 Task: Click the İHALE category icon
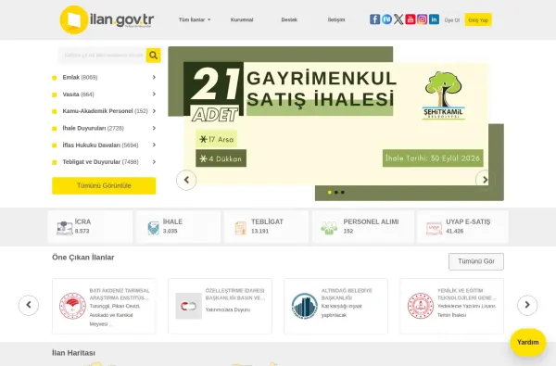pyautogui.click(x=153, y=228)
